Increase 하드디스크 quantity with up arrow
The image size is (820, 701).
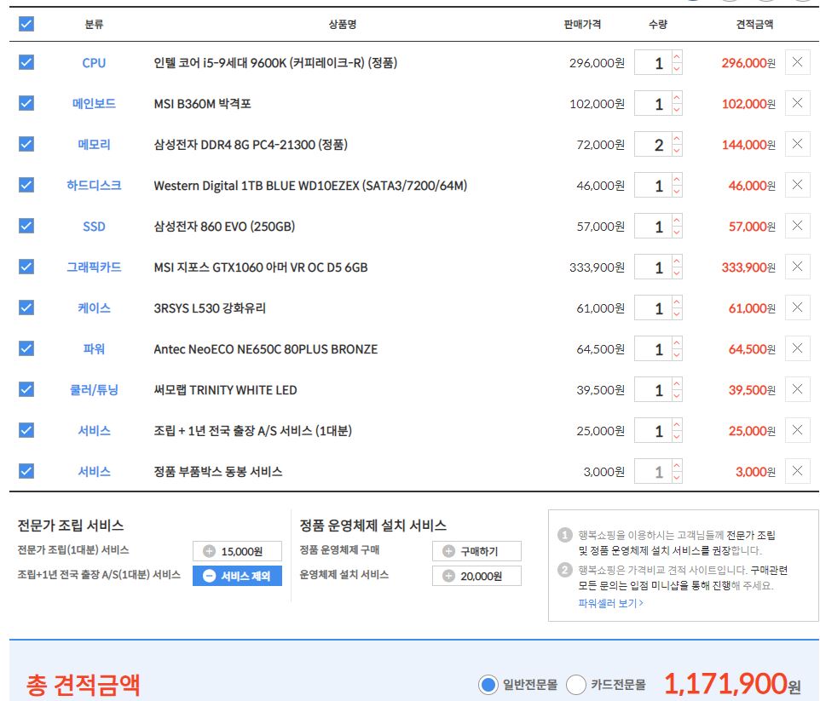pyautogui.click(x=677, y=179)
